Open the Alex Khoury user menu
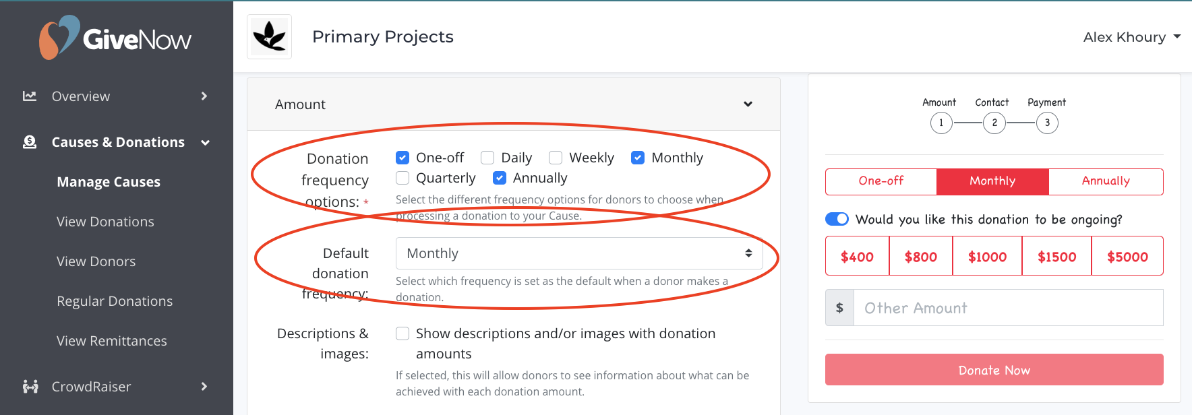The height and width of the screenshot is (415, 1192). click(1132, 37)
